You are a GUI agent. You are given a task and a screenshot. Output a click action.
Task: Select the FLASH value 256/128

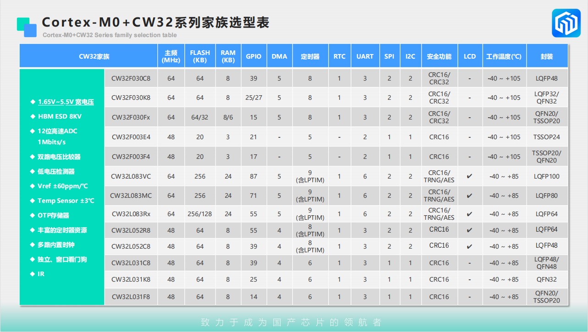coord(200,214)
